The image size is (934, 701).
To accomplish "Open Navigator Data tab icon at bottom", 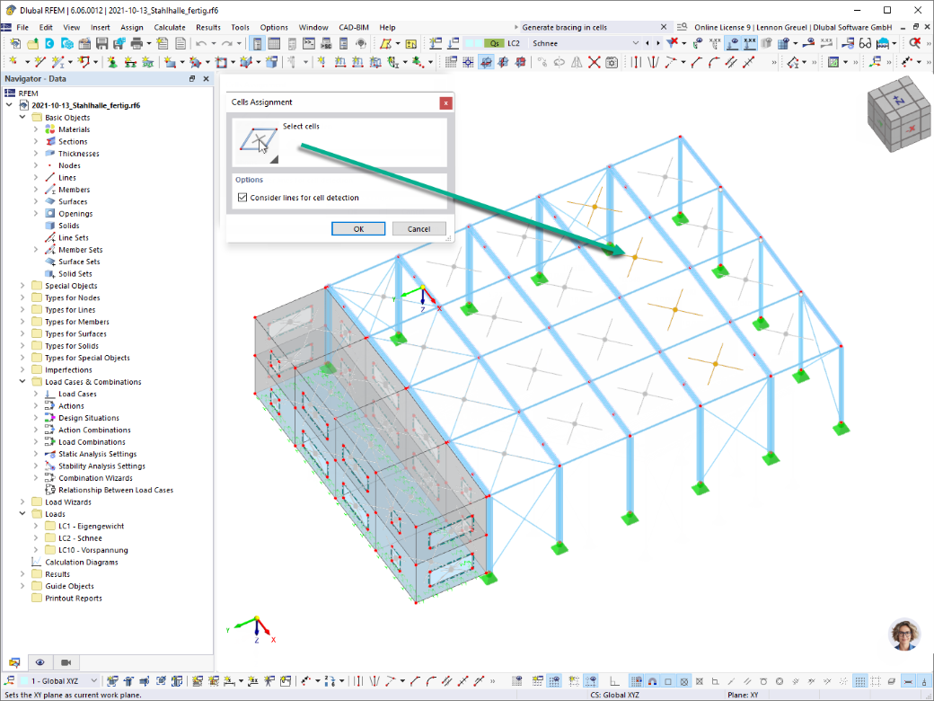I will pyautogui.click(x=14, y=662).
